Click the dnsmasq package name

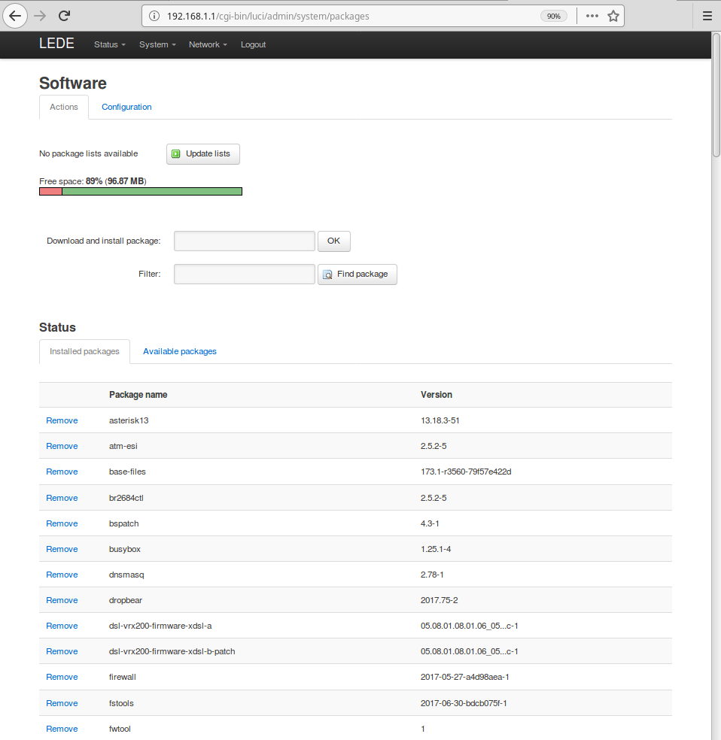[x=126, y=575]
